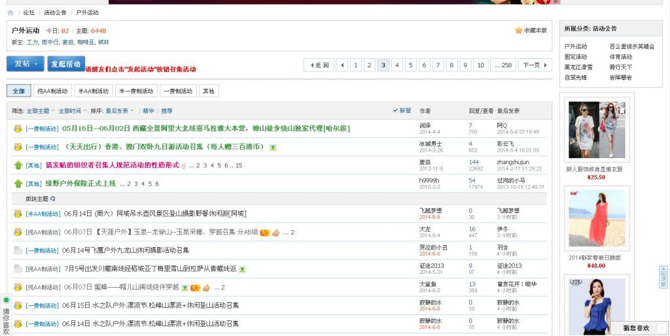The image size is (670, 336).
Task: Click the refresh icon next to 版块主题
Action: coord(53,199)
